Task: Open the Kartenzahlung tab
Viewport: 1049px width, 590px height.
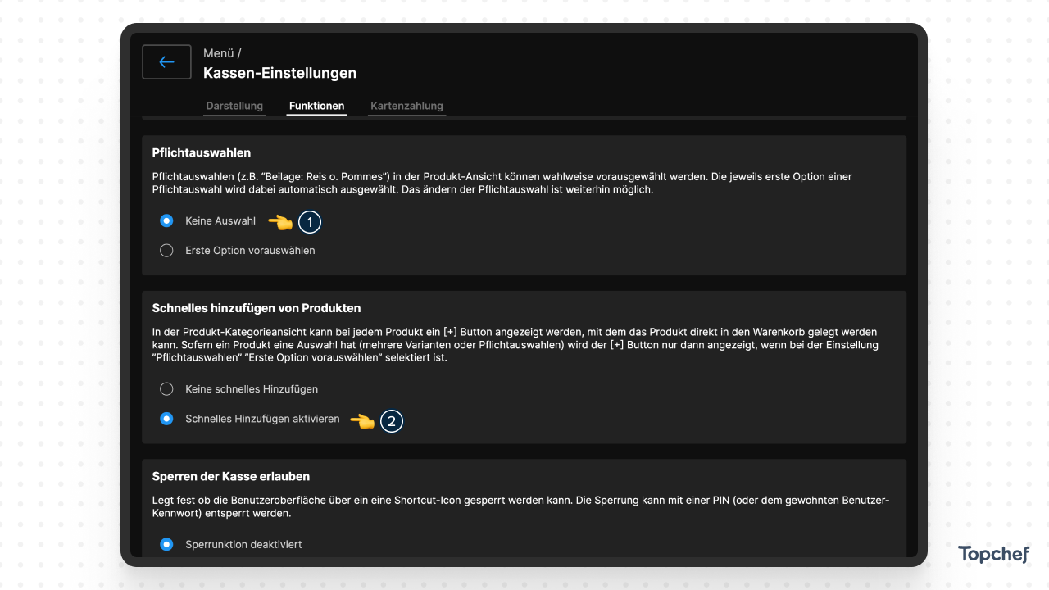Action: [x=406, y=106]
